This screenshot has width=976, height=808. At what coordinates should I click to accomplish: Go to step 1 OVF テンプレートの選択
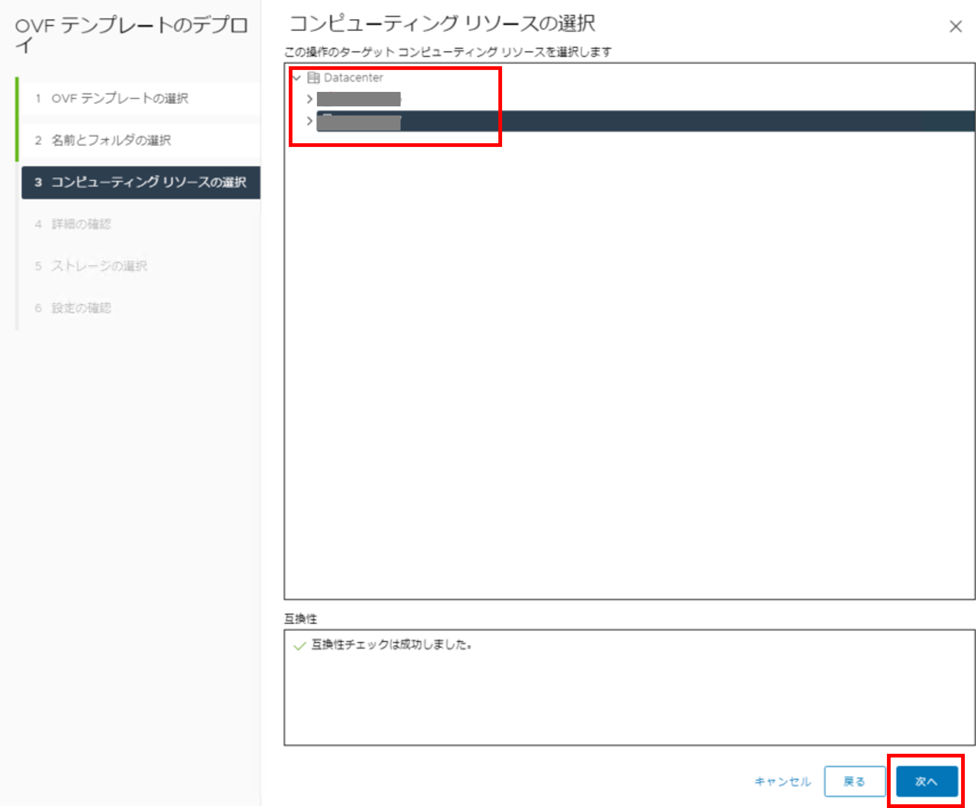[119, 99]
